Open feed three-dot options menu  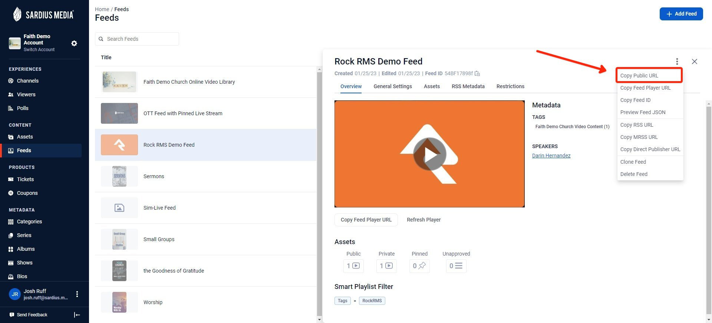[x=677, y=61]
